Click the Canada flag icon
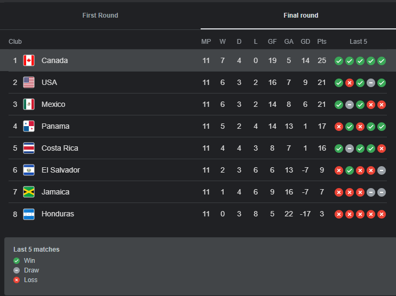Image resolution: width=396 pixels, height=296 pixels. tap(29, 60)
